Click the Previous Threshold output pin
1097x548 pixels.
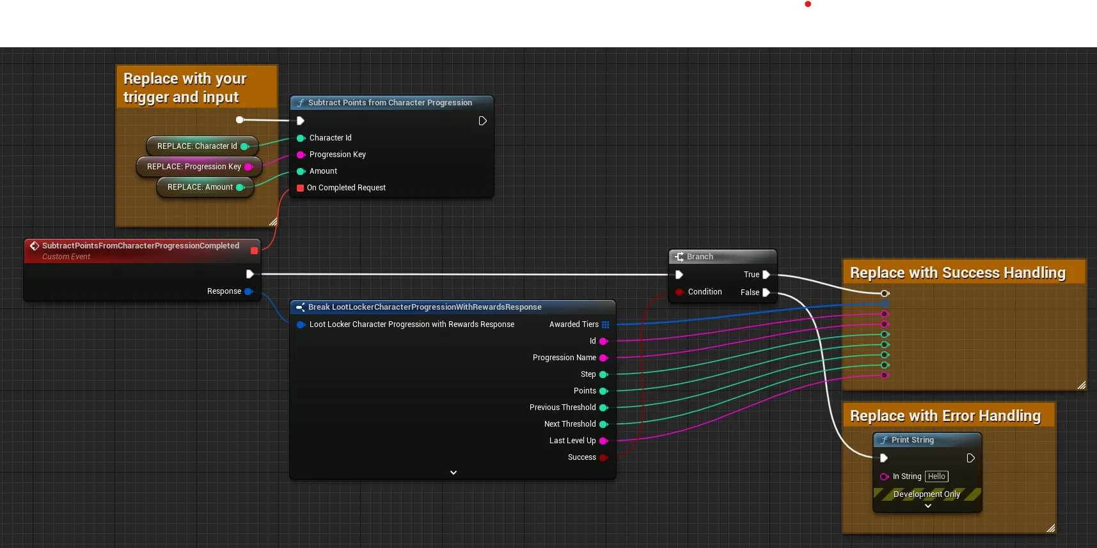pos(603,407)
